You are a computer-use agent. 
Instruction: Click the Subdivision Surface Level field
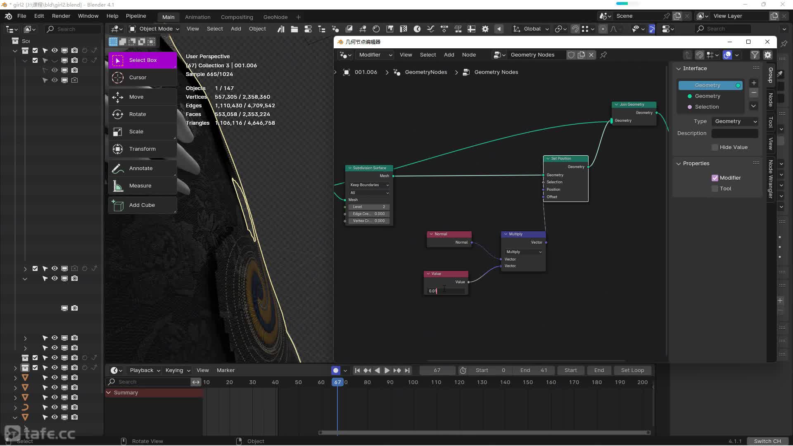[369, 207]
